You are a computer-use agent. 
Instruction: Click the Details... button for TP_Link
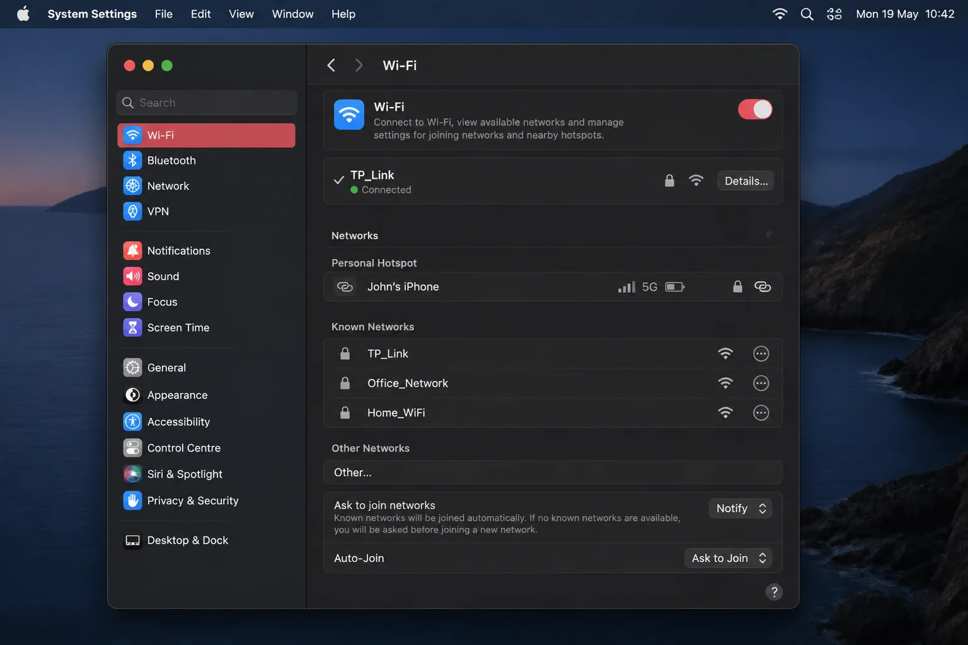tap(746, 181)
